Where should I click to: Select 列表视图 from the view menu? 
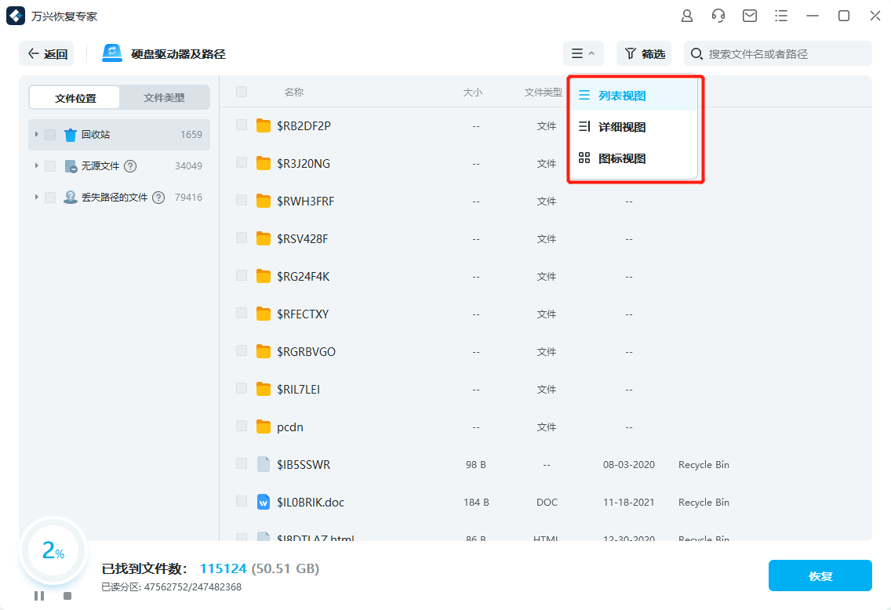click(x=619, y=95)
